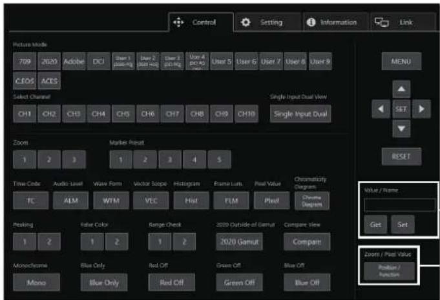Enable False Color 1
The image size is (440, 300).
[92, 241]
